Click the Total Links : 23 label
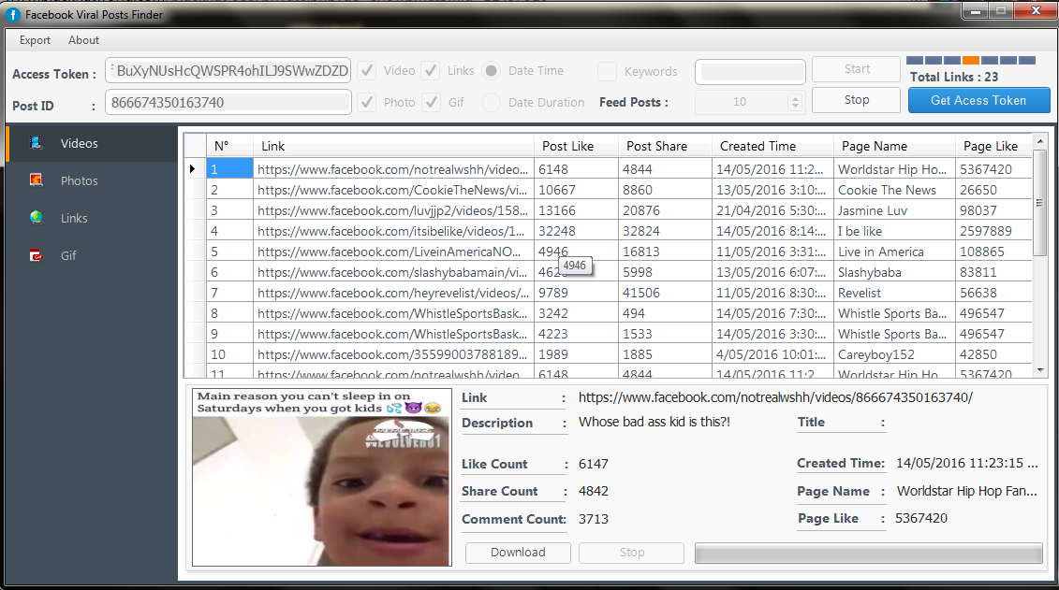Viewport: 1059px width, 590px height. click(x=953, y=77)
